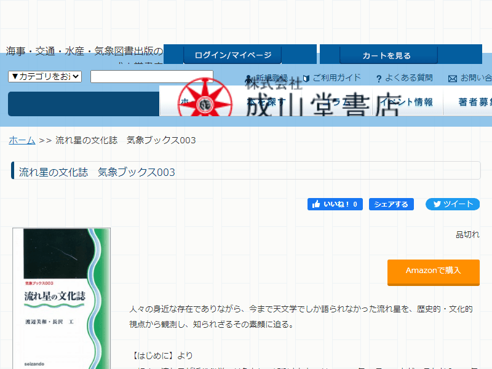The width and height of the screenshot is (492, 369).
Task: Focus the search text field
Action: pyautogui.click(x=152, y=76)
